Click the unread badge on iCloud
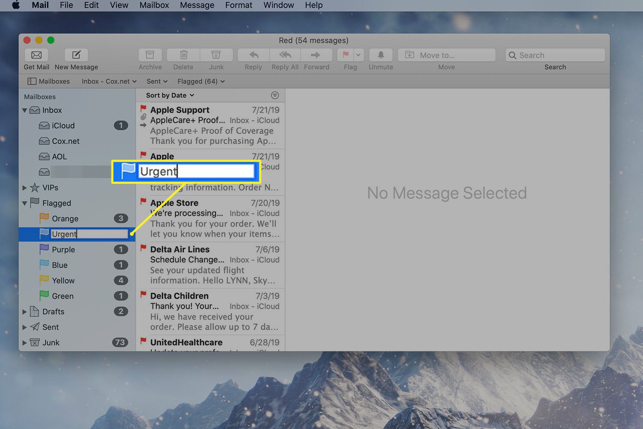 pyautogui.click(x=121, y=126)
